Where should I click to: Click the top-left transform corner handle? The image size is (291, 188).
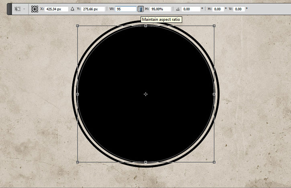(x=77, y=26)
